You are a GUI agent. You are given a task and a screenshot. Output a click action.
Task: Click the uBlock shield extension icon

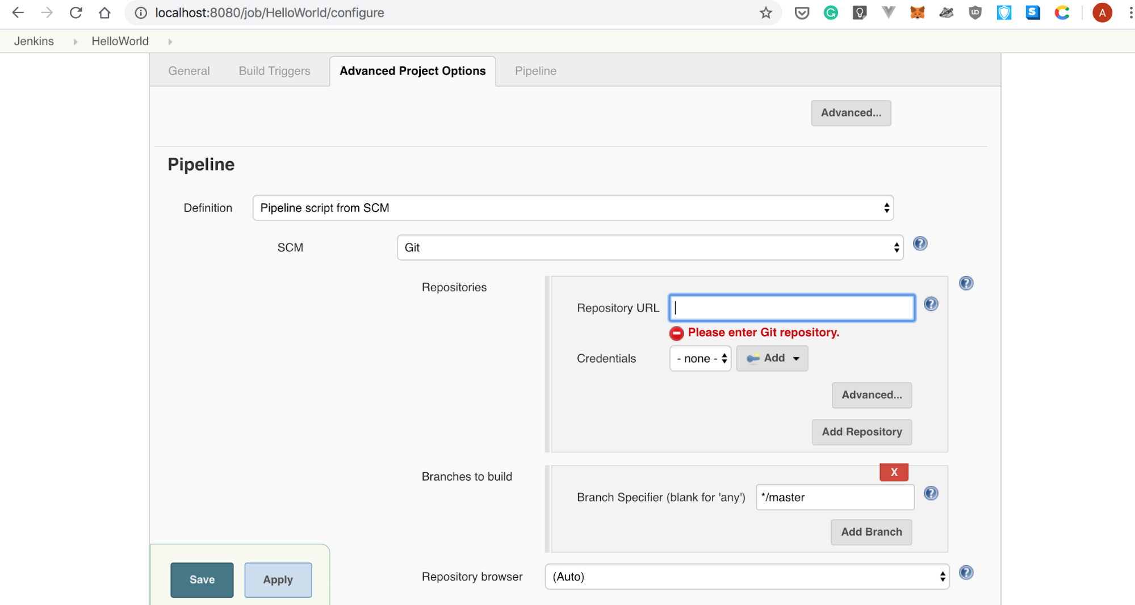(x=975, y=12)
